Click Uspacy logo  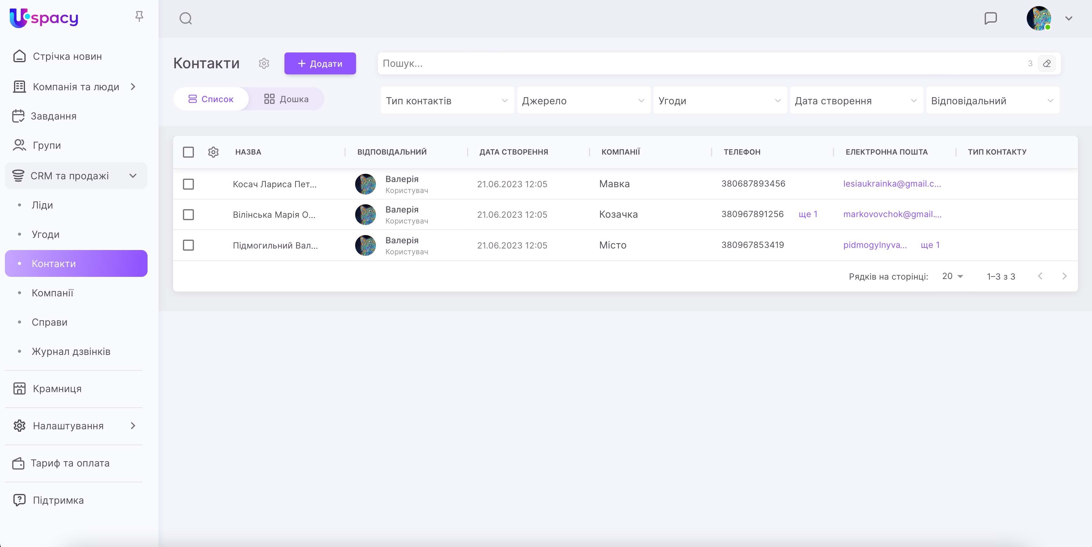(x=44, y=18)
